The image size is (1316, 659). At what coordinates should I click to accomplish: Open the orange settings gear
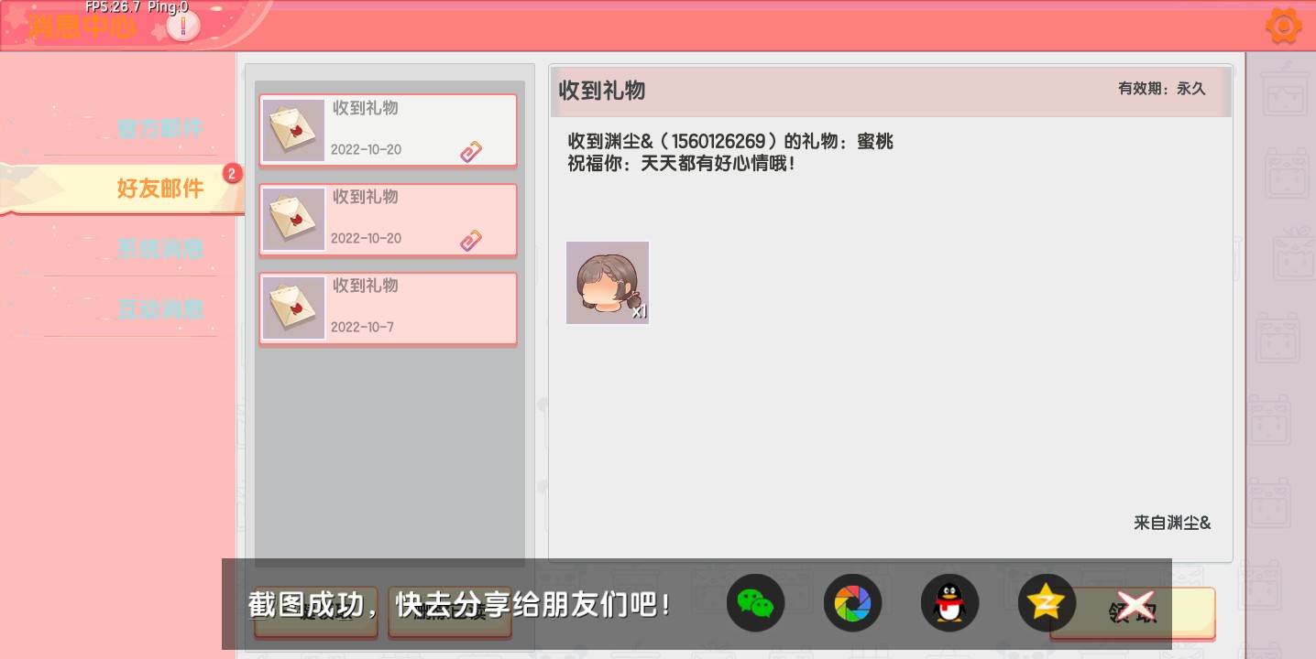pos(1283,25)
